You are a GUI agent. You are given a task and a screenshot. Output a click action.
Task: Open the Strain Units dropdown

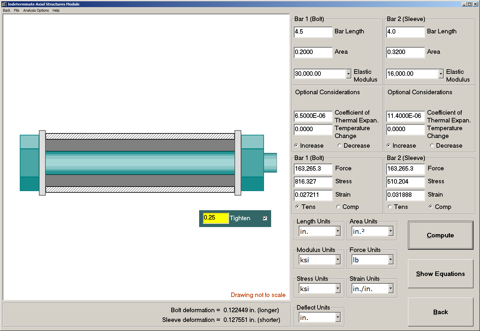tap(391, 289)
